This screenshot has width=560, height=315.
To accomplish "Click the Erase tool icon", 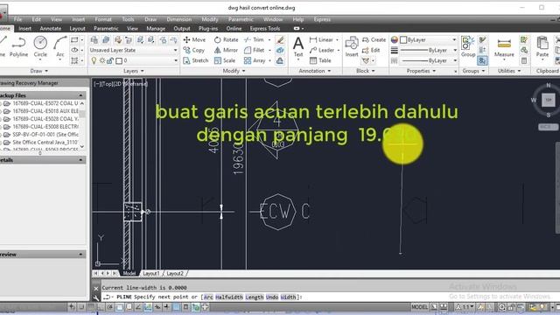I will pos(280,39).
